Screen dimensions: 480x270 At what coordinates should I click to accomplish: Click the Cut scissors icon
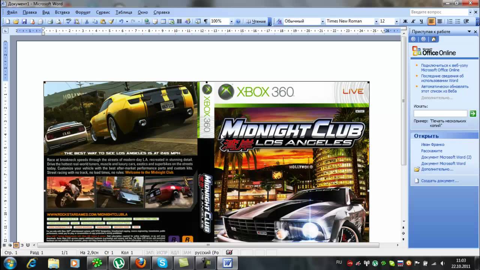87,21
